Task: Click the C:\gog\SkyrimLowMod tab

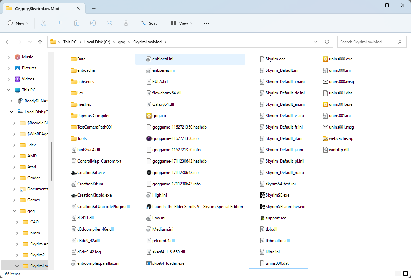Action: click(x=44, y=8)
